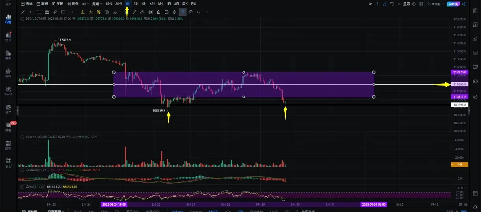Image resolution: width=481 pixels, height=212 pixels.
Task: Undo the last drawing action
Action: tap(198, 12)
